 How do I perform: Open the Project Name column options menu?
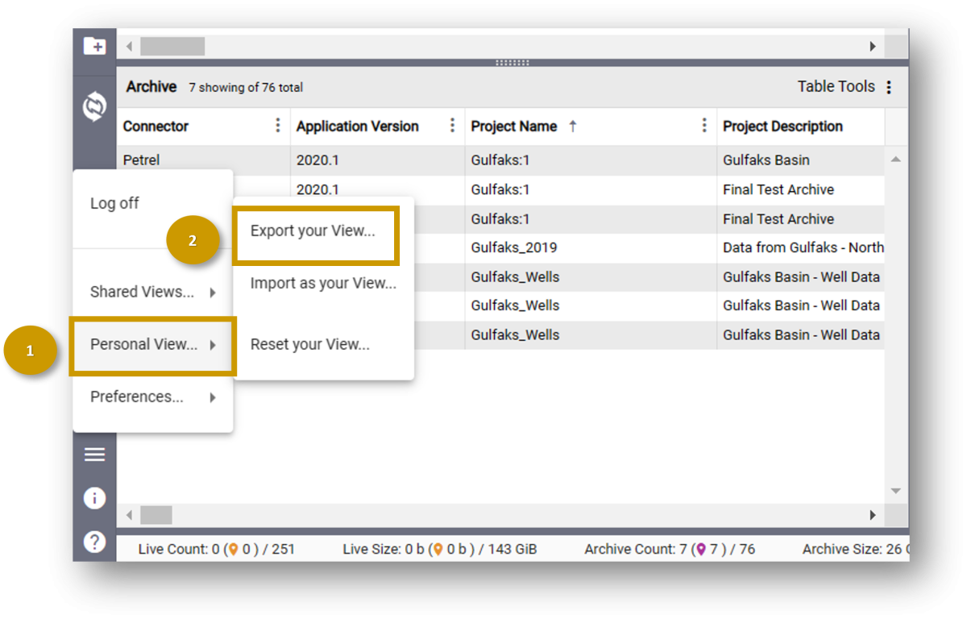[705, 126]
